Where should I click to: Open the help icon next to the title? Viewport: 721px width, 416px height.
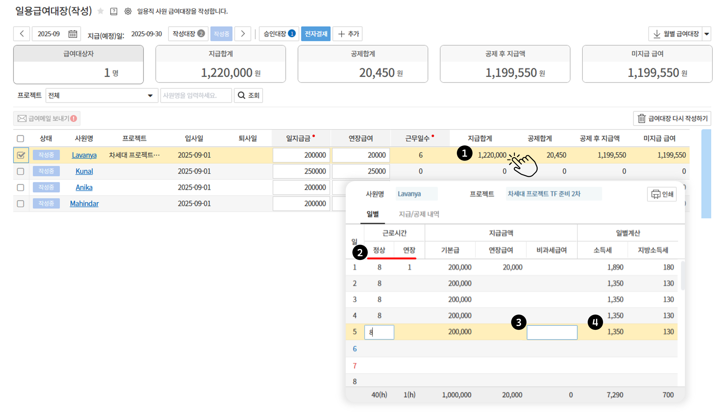[114, 12]
